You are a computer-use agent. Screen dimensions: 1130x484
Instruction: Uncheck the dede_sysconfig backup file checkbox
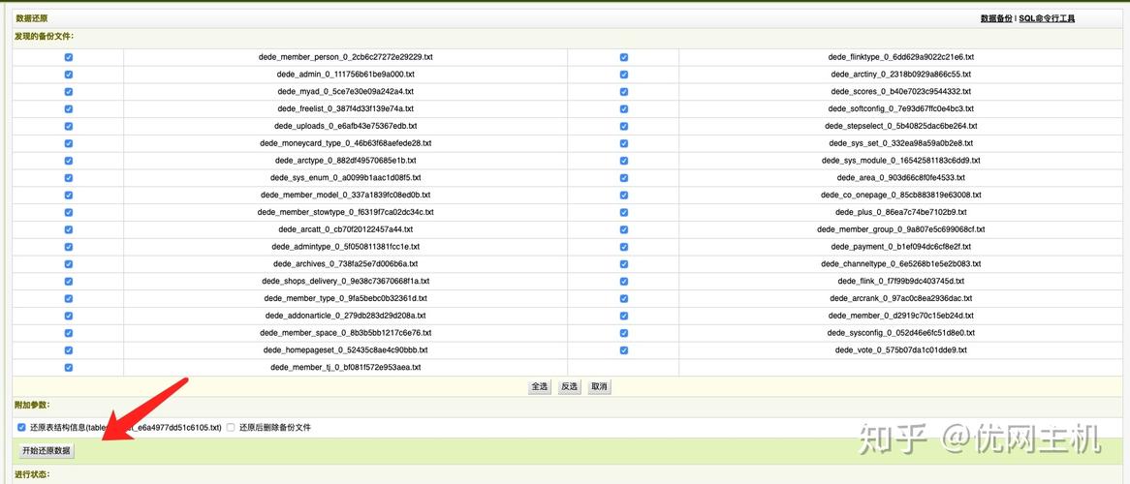623,333
